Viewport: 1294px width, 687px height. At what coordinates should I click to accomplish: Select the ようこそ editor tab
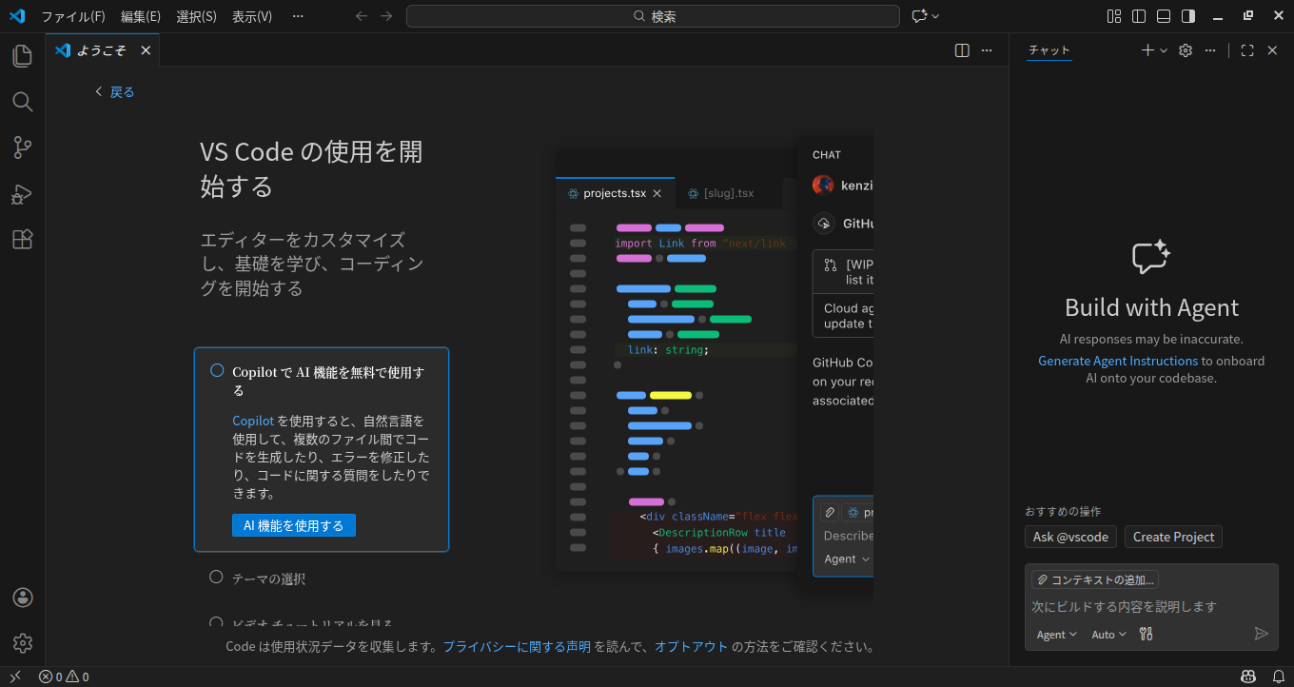click(x=101, y=50)
